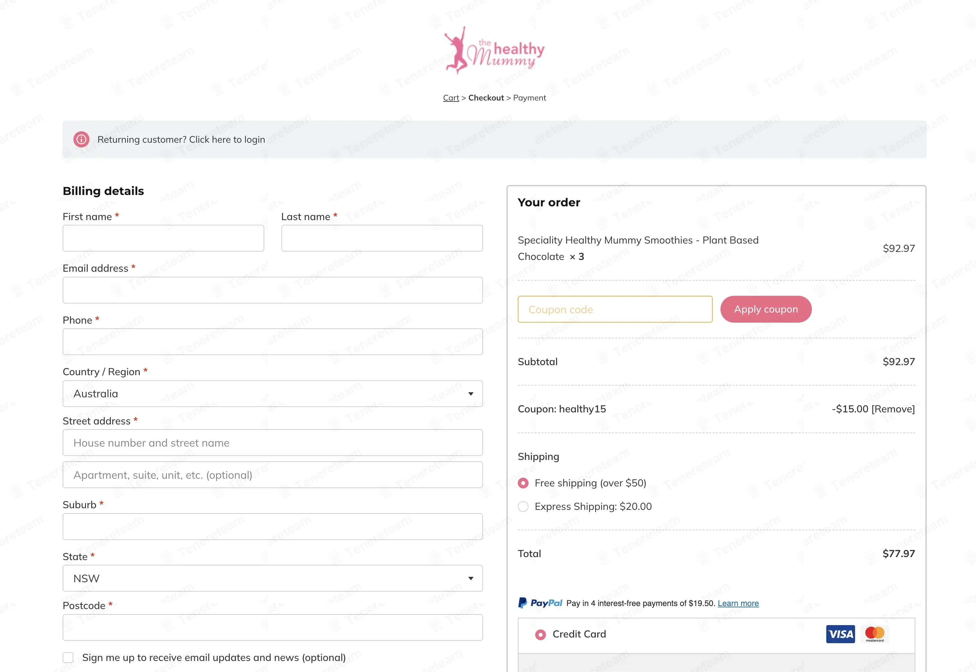Go back to Cart breadcrumb

(451, 98)
